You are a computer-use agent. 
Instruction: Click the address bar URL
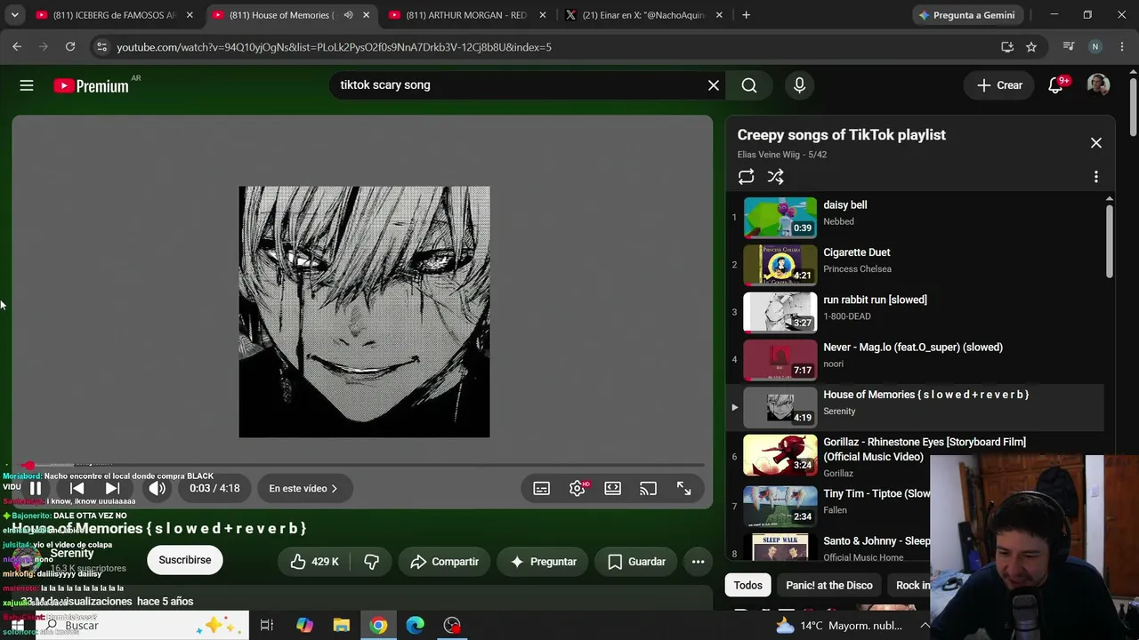click(x=335, y=47)
